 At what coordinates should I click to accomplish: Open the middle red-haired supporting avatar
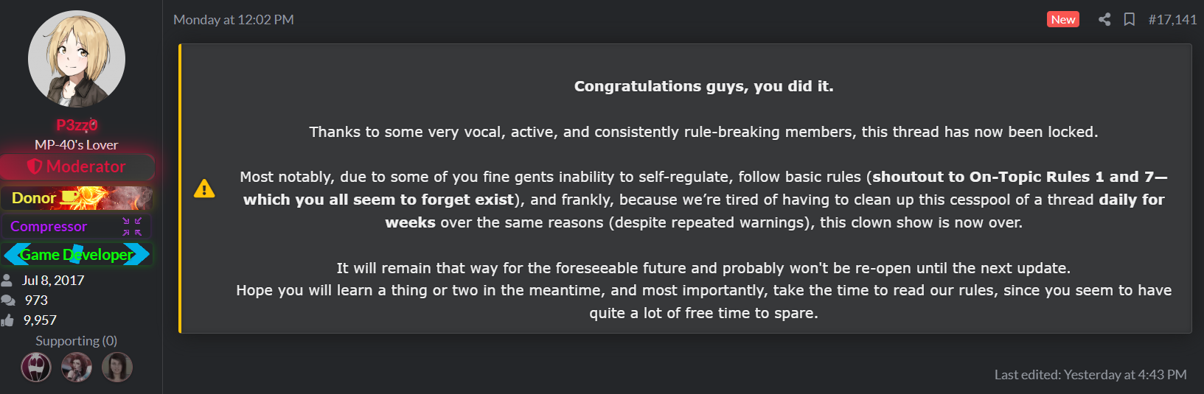click(77, 367)
